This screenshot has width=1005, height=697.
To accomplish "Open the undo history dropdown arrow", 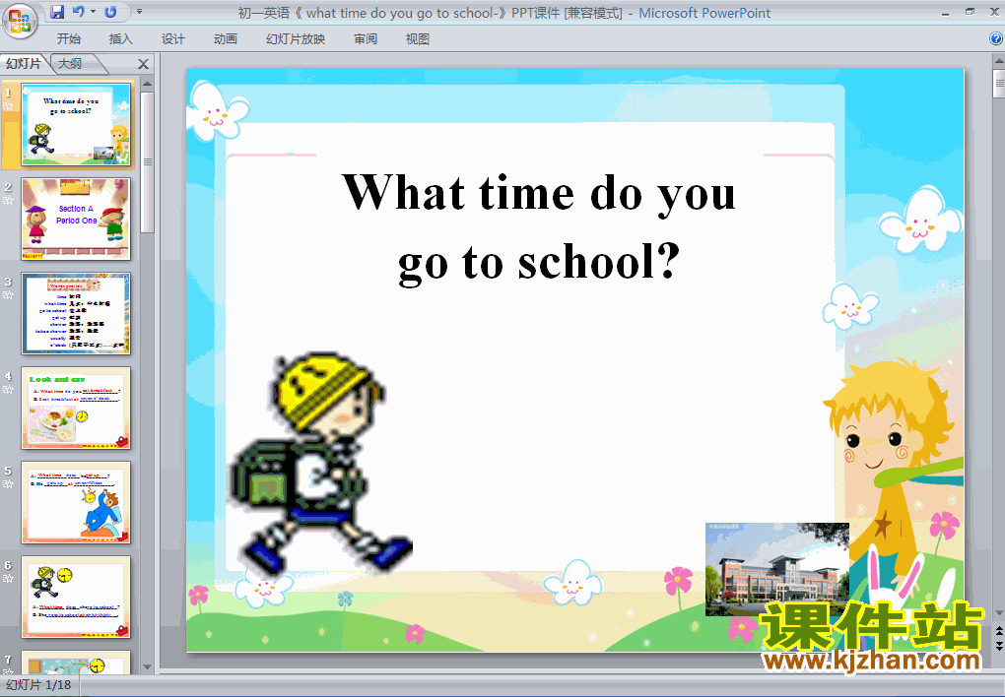I will pos(93,12).
